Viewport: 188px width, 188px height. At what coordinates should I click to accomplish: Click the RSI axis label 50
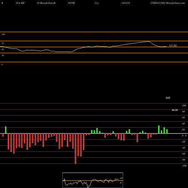[3, 49]
